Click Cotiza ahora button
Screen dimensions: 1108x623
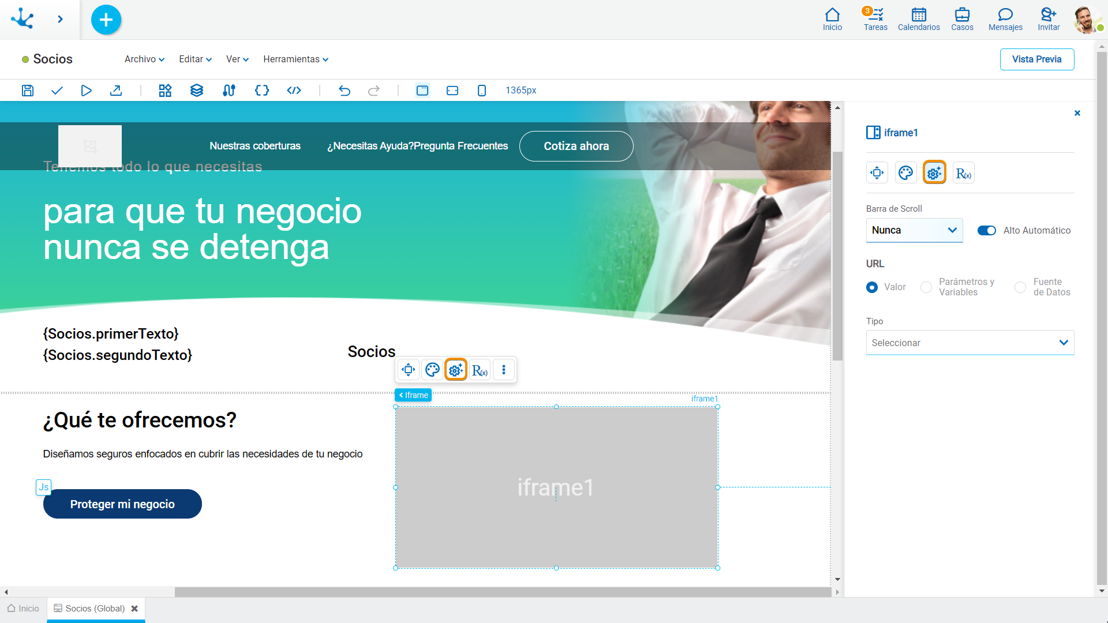pos(576,146)
